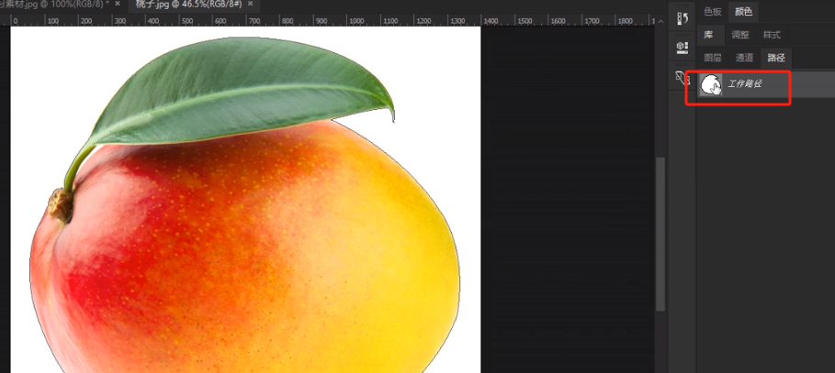Open the 色板 swatches panel tab
The width and height of the screenshot is (835, 373).
pyautogui.click(x=713, y=11)
